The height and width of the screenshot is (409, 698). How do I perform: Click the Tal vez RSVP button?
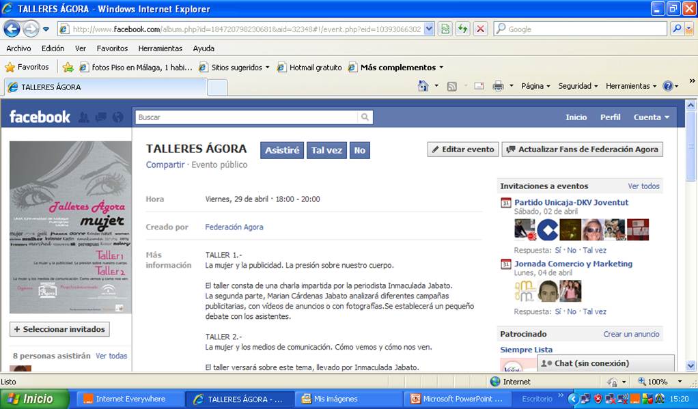326,150
